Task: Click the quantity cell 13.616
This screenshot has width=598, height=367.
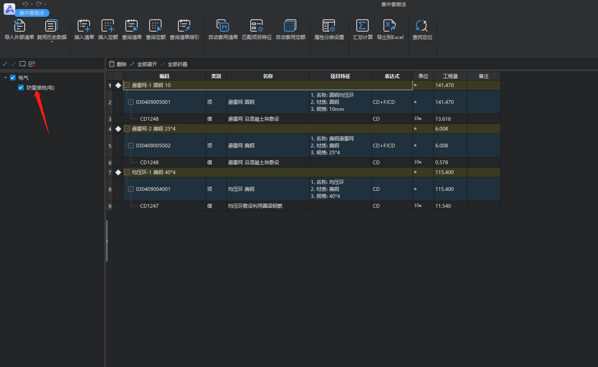Action: (x=450, y=119)
